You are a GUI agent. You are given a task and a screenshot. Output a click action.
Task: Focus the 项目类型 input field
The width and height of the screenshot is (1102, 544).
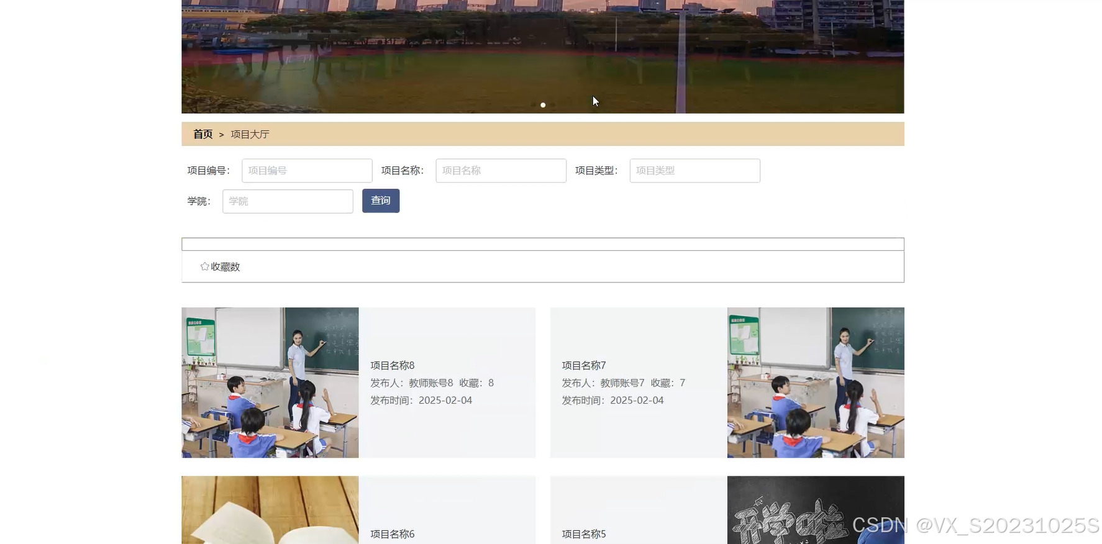[x=694, y=171]
